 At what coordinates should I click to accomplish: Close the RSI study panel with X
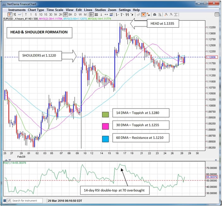(x=216, y=160)
